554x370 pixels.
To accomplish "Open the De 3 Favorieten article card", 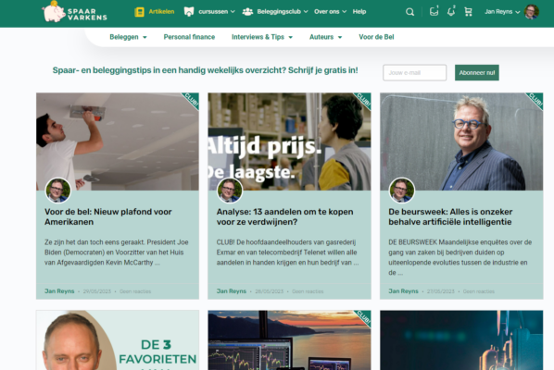I will pos(118,340).
